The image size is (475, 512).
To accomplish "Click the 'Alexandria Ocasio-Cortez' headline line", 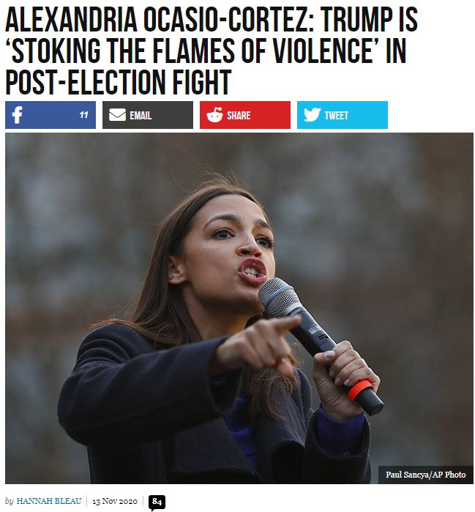I will tap(212, 20).
